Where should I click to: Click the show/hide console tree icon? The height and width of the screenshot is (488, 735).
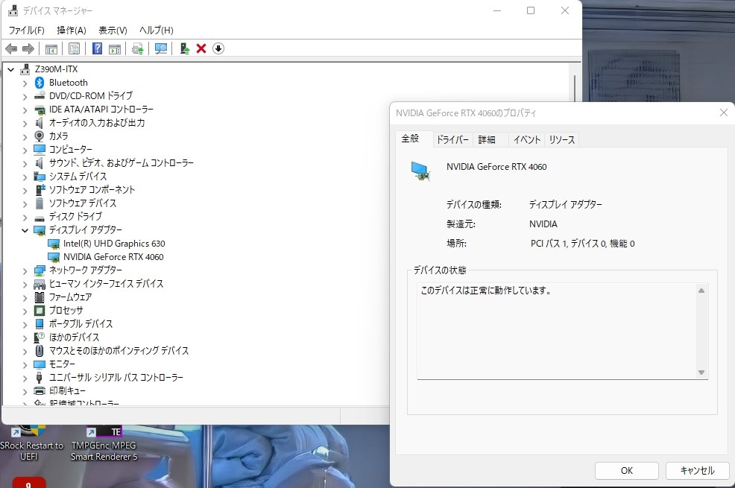pos(51,48)
